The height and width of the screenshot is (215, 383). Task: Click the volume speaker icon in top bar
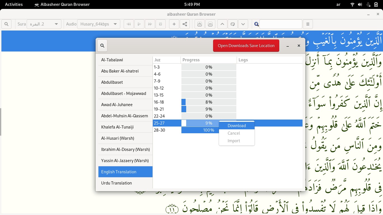(x=360, y=4)
